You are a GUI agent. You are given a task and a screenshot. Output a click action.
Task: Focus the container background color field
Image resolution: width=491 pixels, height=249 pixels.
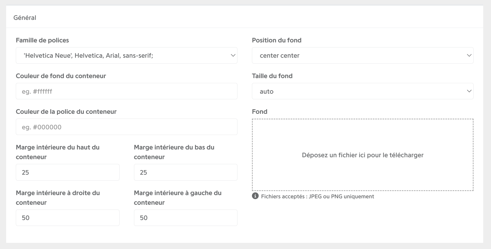tap(127, 91)
